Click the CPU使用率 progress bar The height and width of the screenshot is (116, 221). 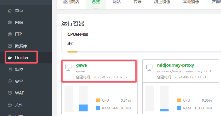click(x=144, y=52)
